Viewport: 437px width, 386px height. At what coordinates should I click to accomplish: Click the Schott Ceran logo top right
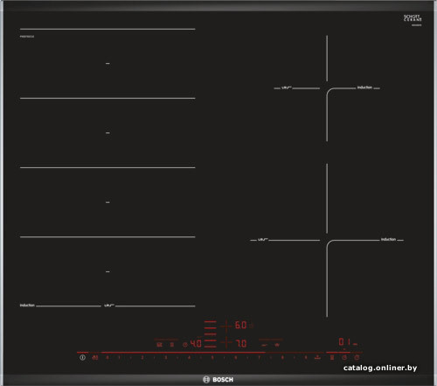(413, 18)
